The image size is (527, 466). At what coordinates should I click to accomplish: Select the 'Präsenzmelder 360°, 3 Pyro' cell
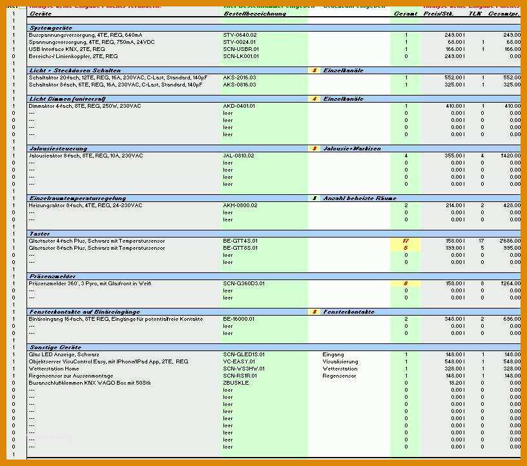(90, 283)
